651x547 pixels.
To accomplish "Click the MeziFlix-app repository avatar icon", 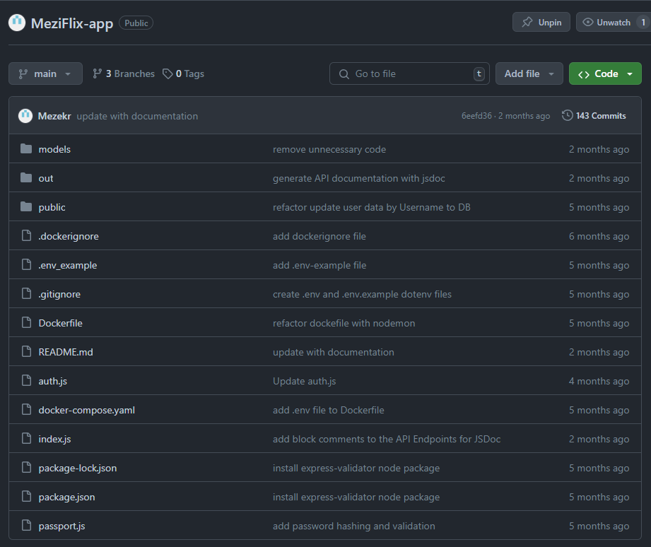I will (x=17, y=23).
